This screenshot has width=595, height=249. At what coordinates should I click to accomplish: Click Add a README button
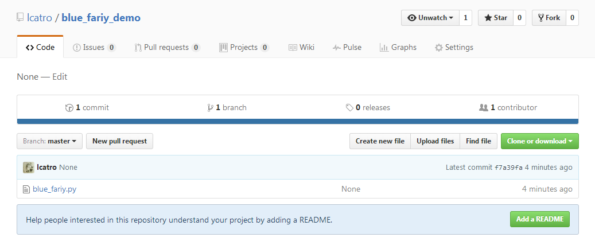pos(540,219)
